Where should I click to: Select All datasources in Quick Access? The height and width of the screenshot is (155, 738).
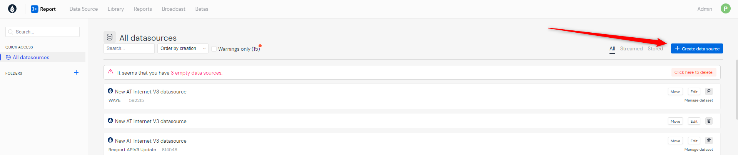tap(31, 57)
